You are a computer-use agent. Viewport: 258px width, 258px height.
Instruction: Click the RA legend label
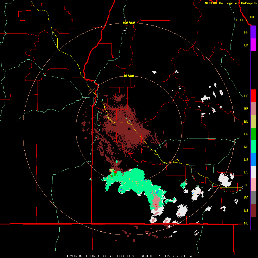[246, 147]
